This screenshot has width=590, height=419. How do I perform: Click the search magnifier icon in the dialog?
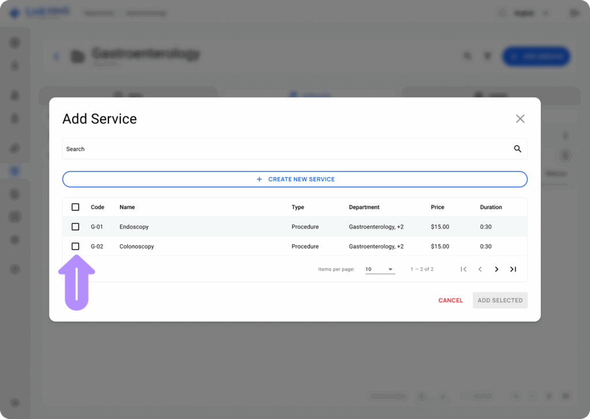click(x=517, y=148)
